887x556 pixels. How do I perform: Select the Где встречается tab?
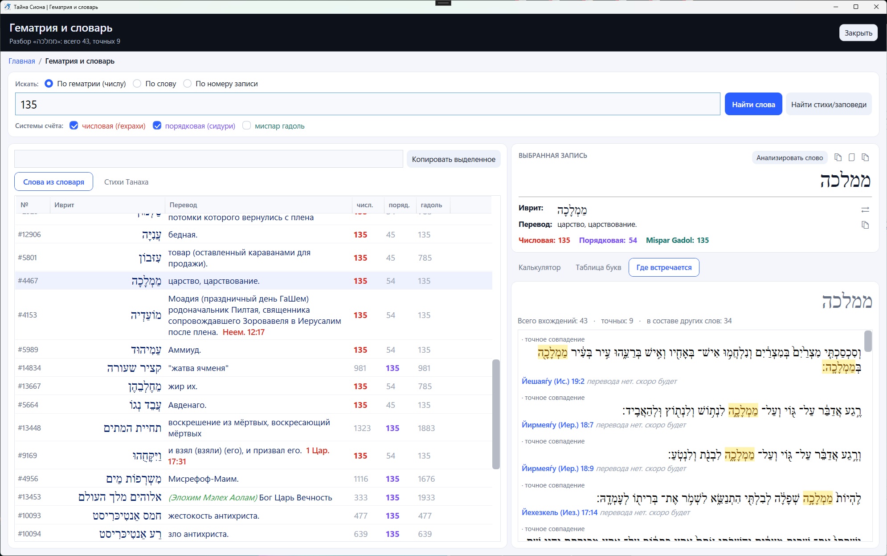664,267
